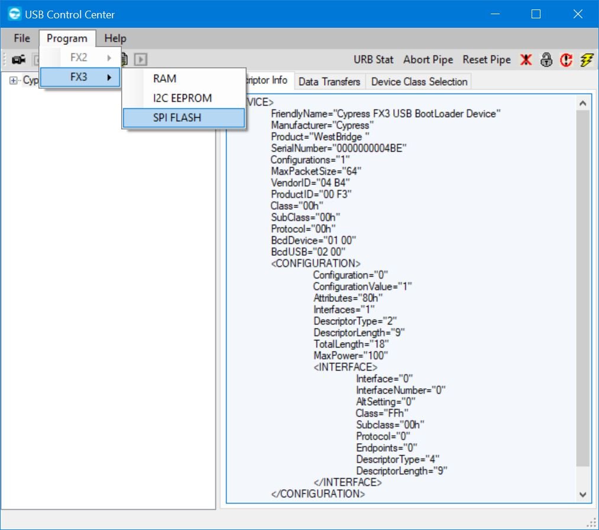
Task: Maximize the USB Control Center window
Action: (536, 14)
